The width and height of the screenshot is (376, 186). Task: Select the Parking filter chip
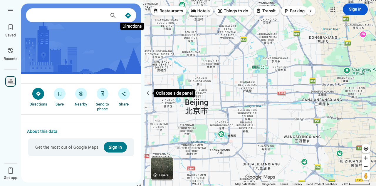[294, 11]
